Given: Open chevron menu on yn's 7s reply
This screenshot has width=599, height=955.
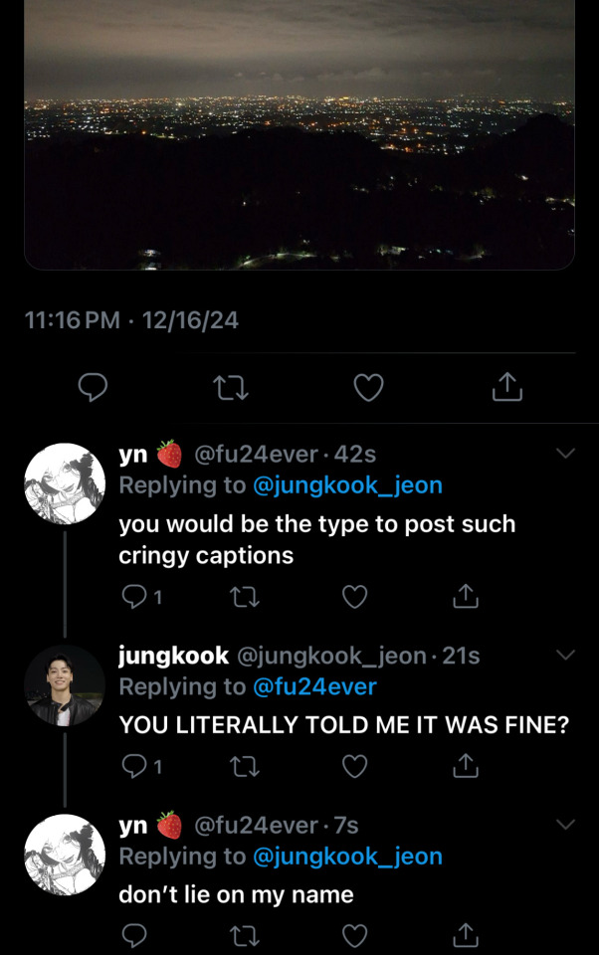Looking at the screenshot, I should 565,825.
